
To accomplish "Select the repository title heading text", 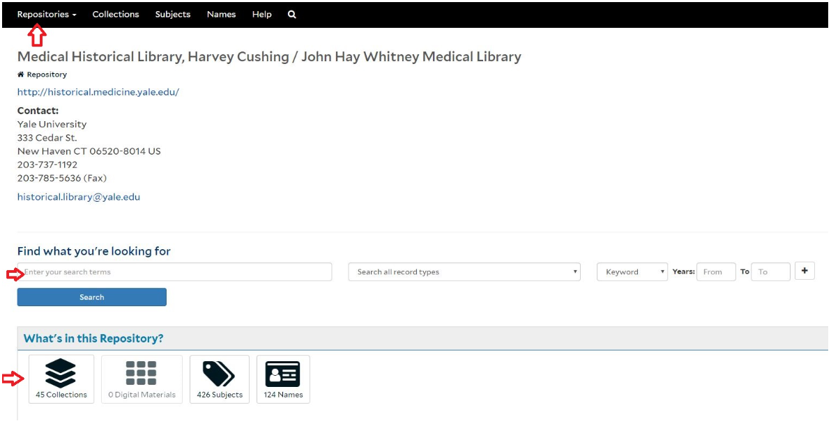I will coord(269,57).
